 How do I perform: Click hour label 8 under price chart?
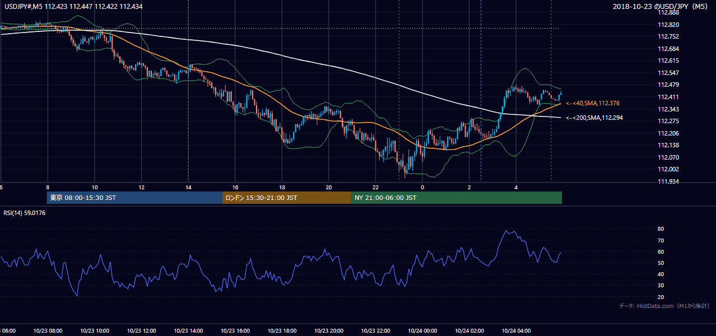(x=48, y=187)
